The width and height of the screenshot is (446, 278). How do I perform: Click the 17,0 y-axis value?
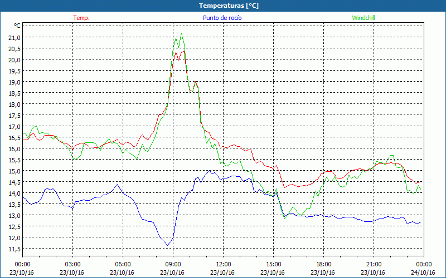pyautogui.click(x=14, y=126)
